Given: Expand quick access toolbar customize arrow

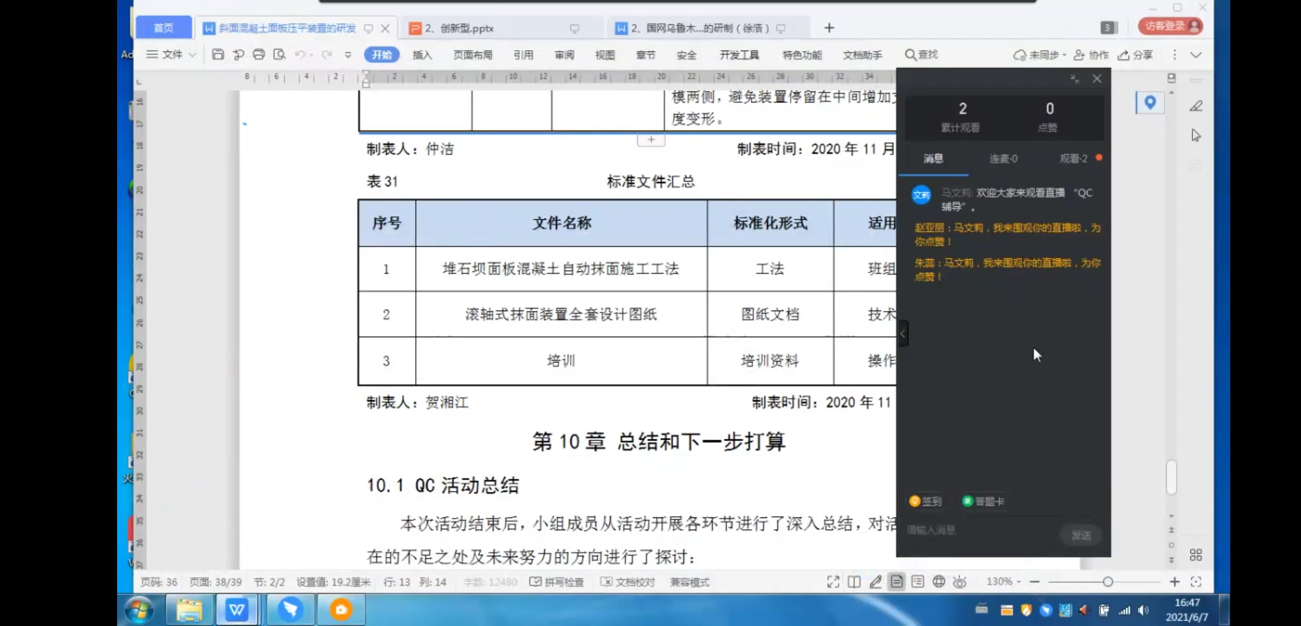Looking at the screenshot, I should point(348,54).
